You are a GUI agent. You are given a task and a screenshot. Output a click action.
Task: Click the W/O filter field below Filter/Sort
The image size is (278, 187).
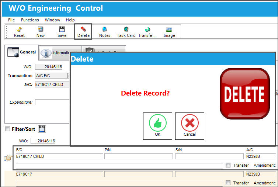(43, 141)
